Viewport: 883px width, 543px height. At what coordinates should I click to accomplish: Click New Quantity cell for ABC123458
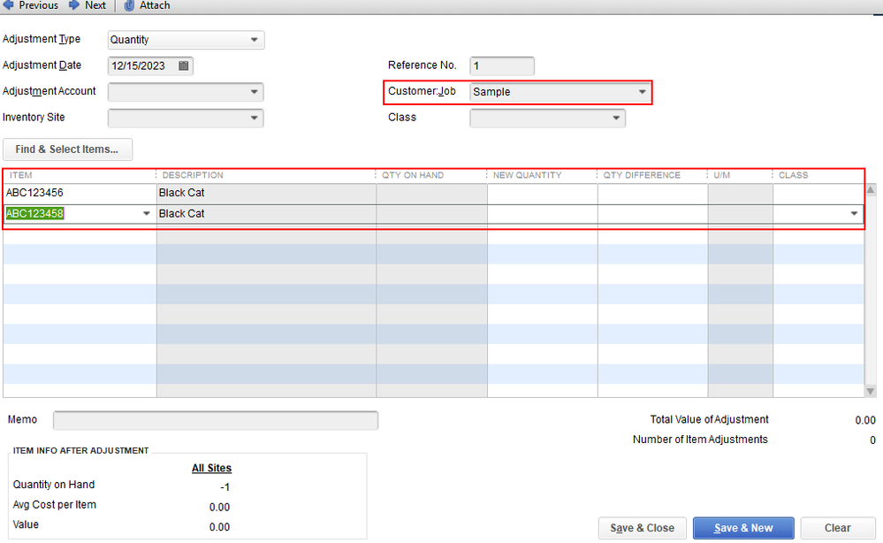click(543, 213)
